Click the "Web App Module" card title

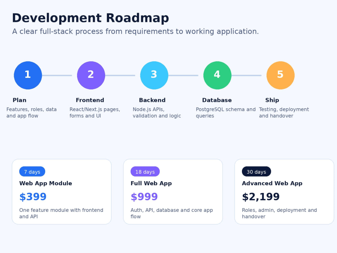point(45,183)
